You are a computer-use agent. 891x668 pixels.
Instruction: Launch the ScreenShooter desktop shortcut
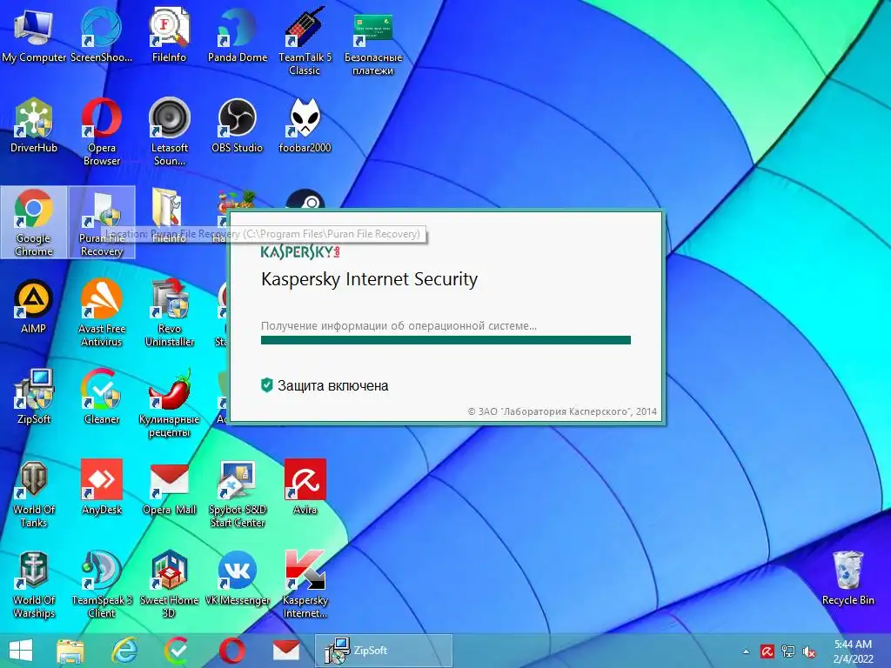[101, 37]
